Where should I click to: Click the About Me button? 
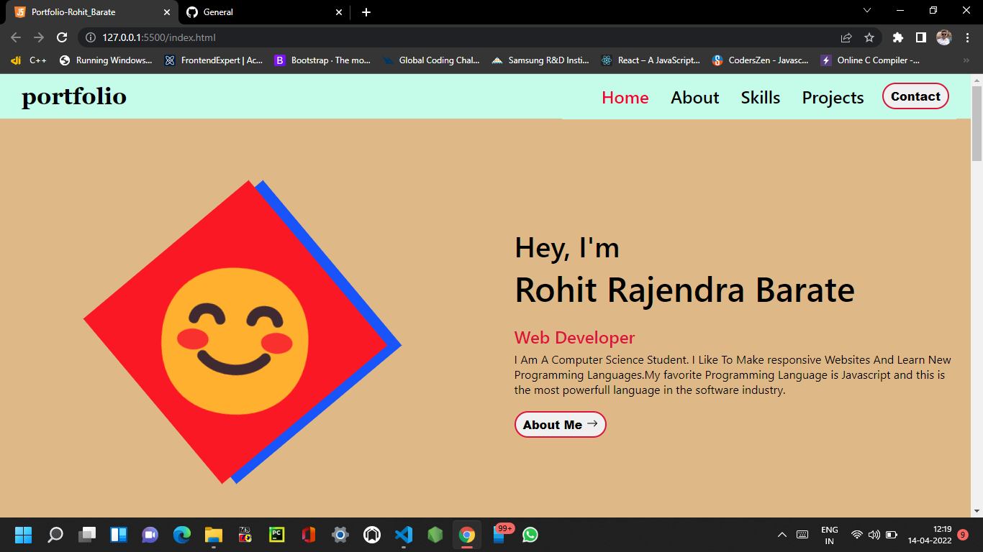coord(560,424)
